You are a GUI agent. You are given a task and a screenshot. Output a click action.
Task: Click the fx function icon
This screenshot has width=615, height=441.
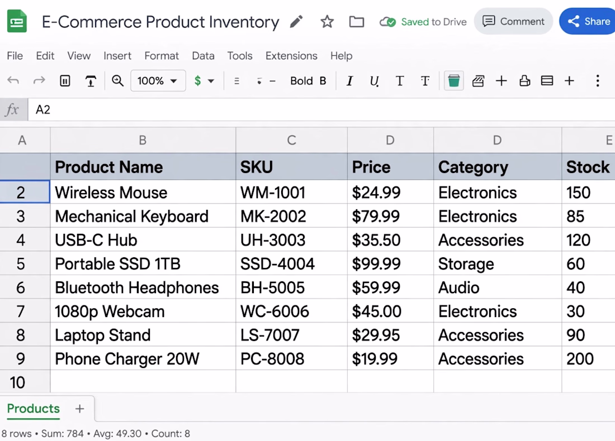coord(12,109)
